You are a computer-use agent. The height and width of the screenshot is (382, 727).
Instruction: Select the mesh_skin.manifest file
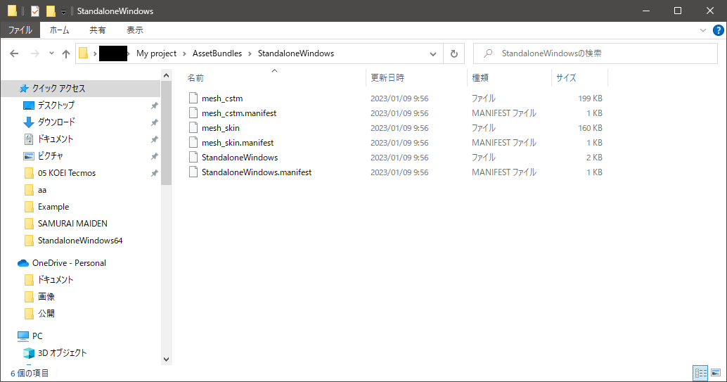tap(238, 143)
